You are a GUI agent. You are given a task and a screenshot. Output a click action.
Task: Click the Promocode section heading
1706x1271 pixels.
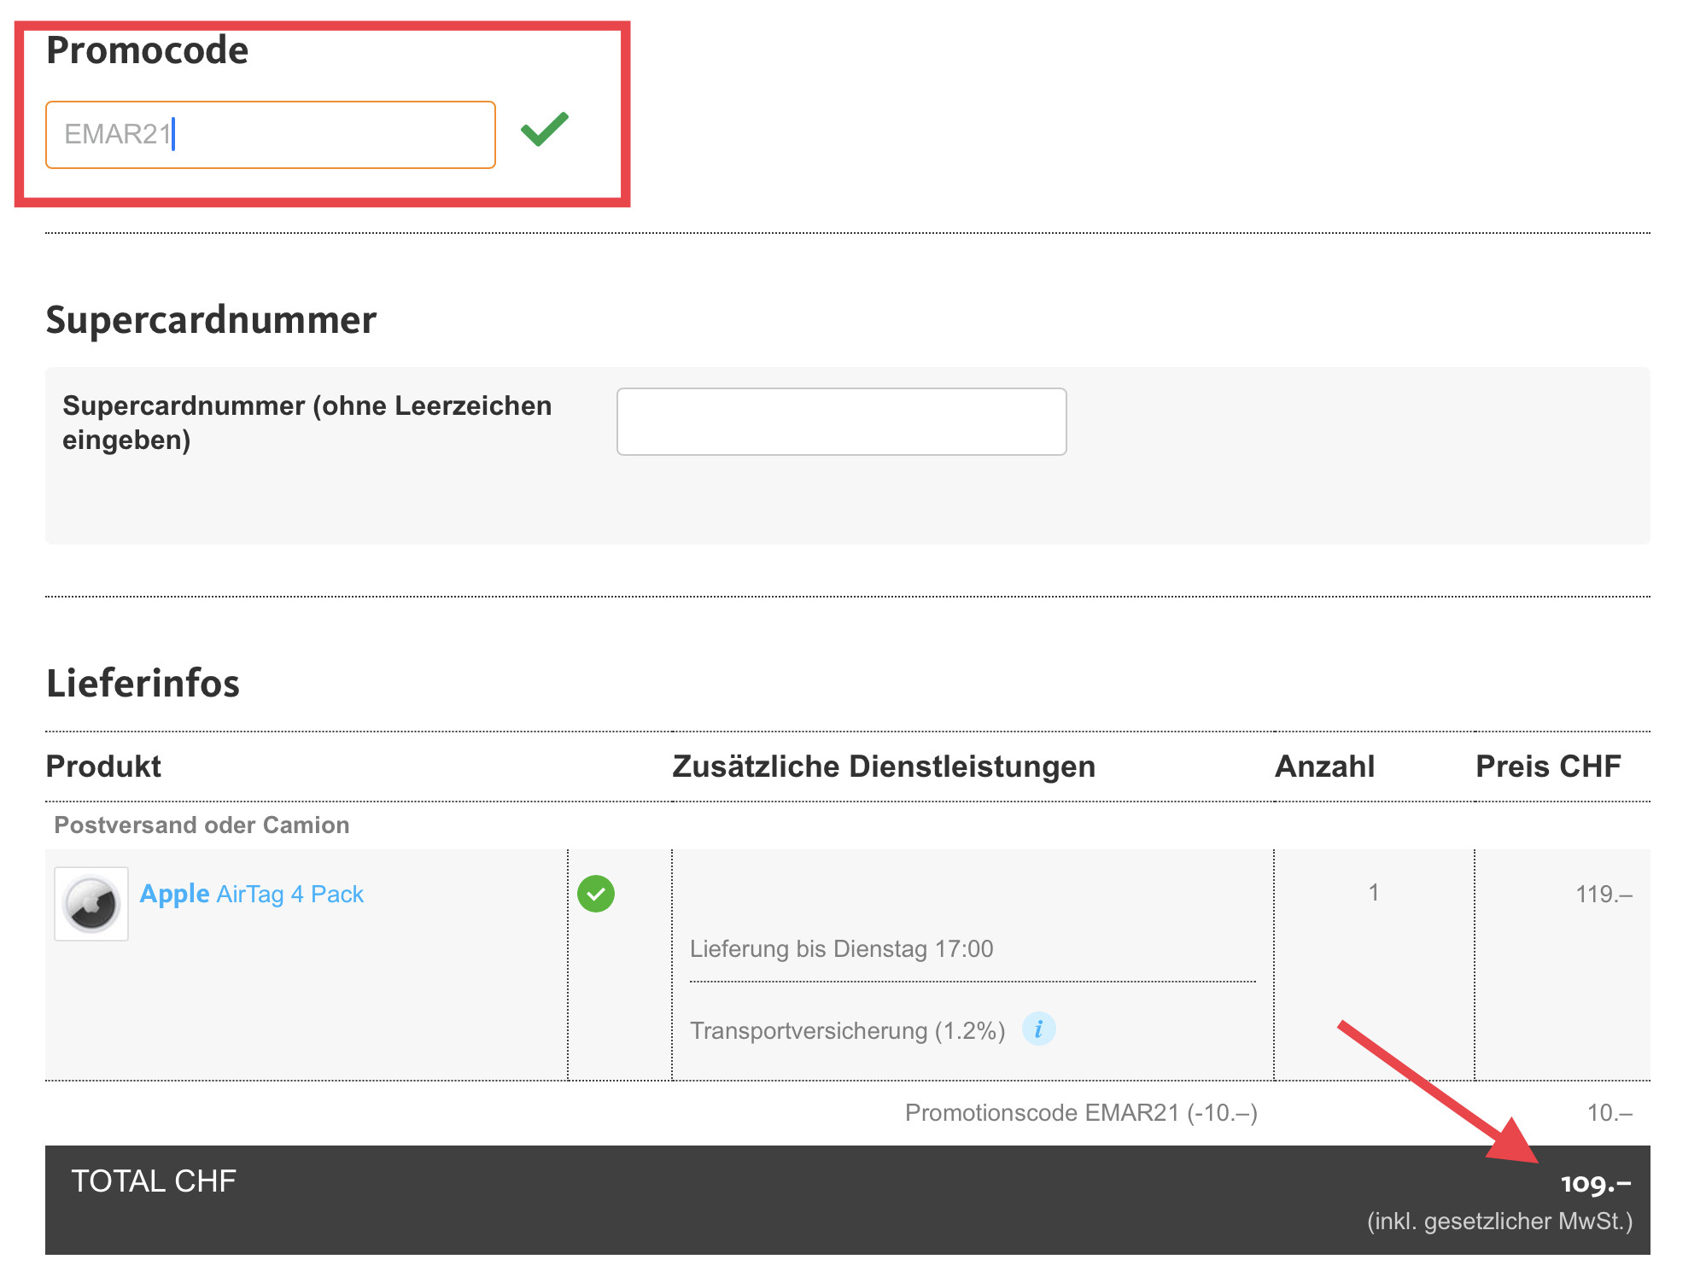(x=147, y=50)
